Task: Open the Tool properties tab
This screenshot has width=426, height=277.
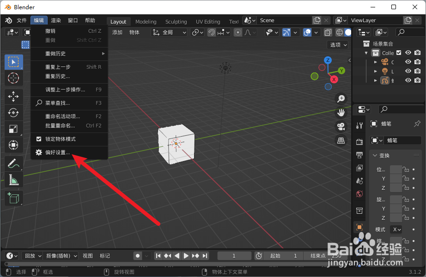Action: pos(359,125)
